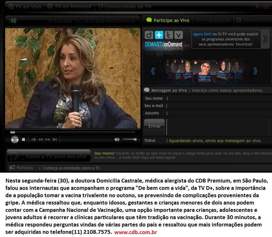
Task: Show the previous presenters in the carousel
Action: (x=153, y=71)
